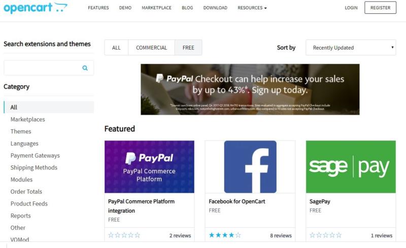
Task: Click the SagePay rating stars
Action: [x=325, y=235]
